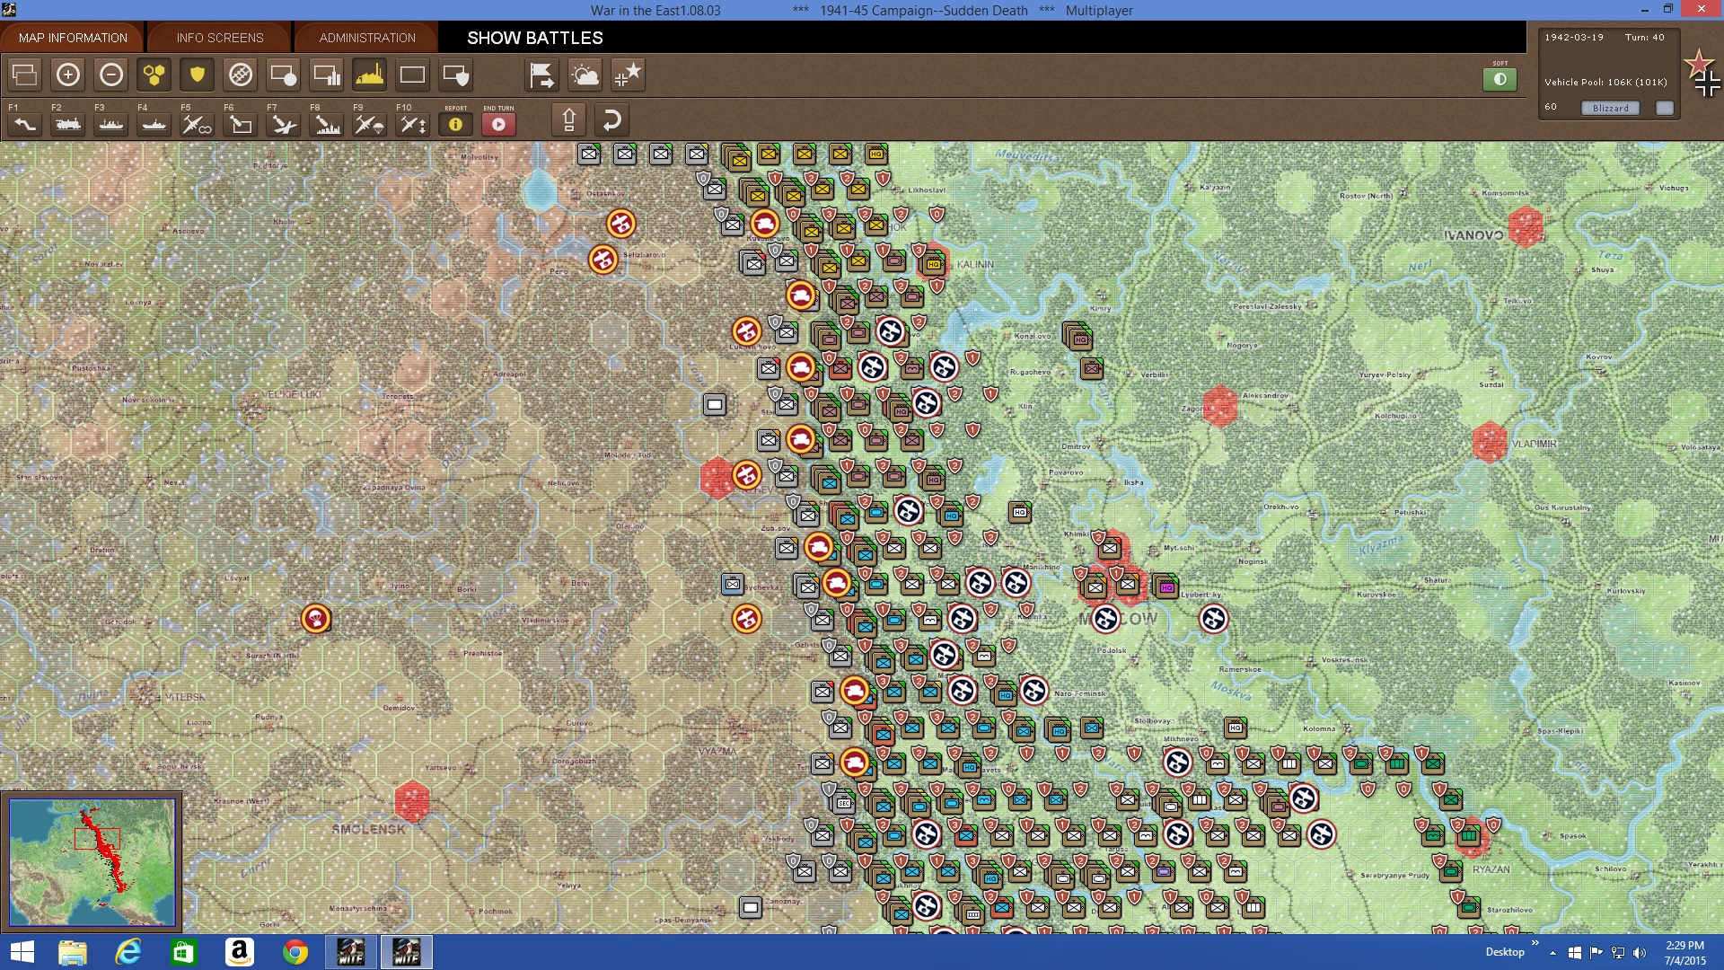Select the red Vladimir city hex
The width and height of the screenshot is (1724, 970).
[1490, 442]
